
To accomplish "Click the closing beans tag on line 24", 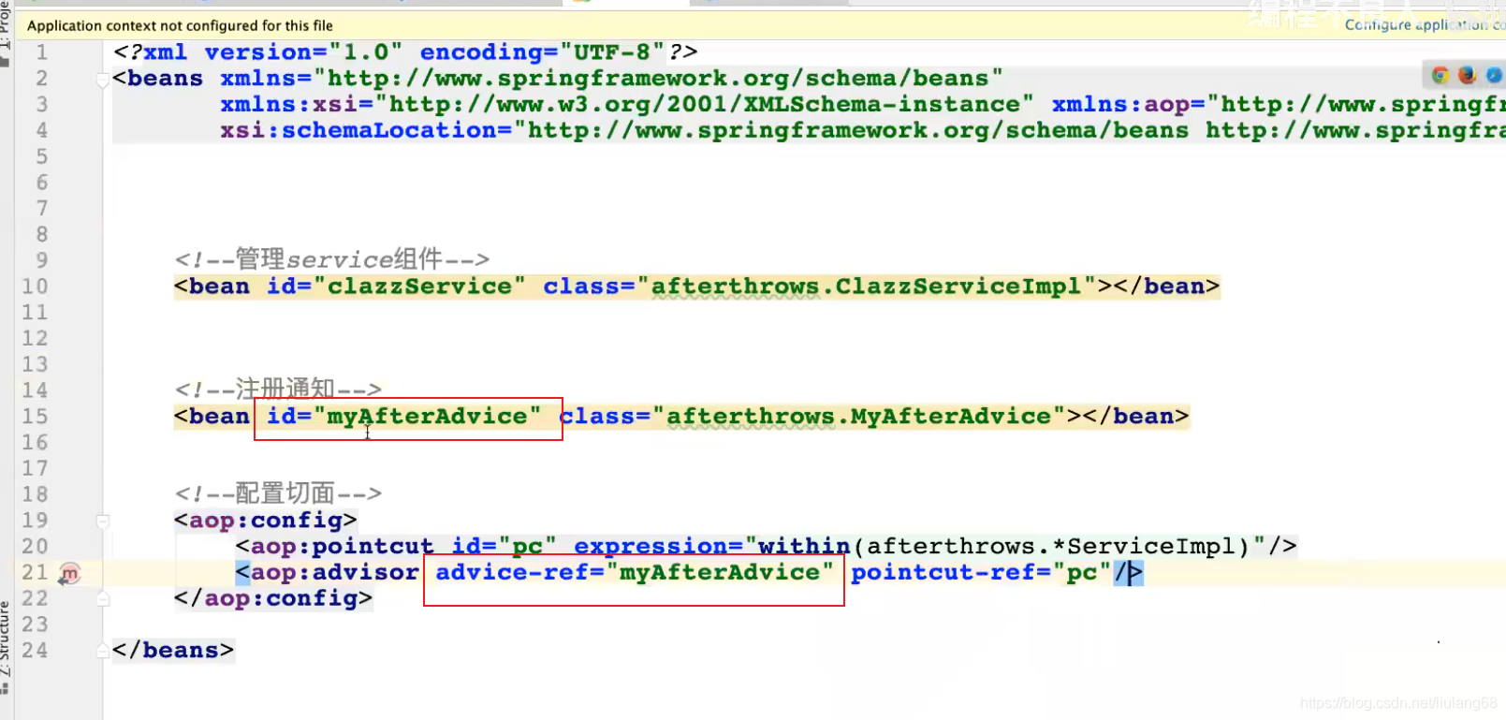I will [173, 651].
